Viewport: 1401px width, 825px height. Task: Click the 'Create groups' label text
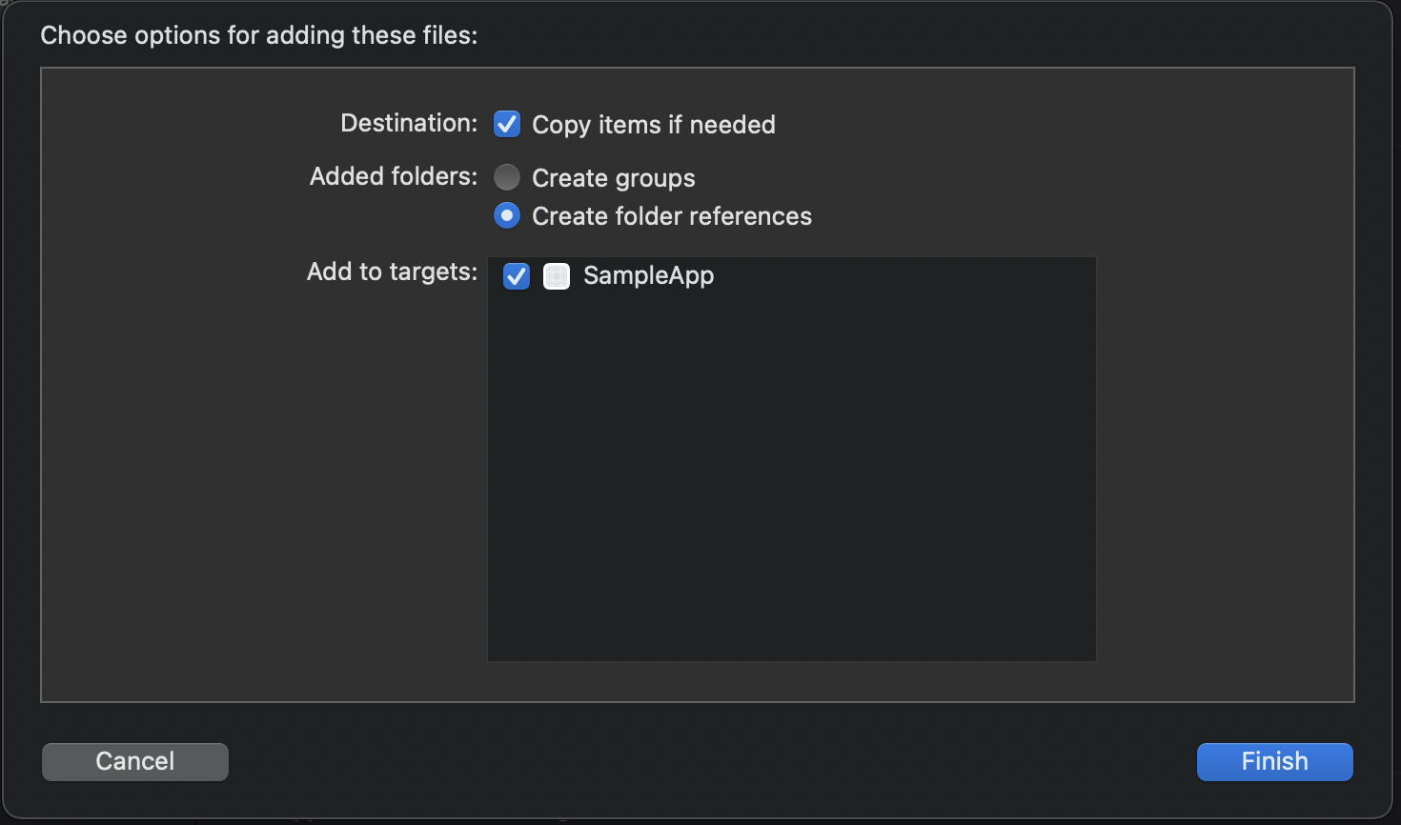613,178
